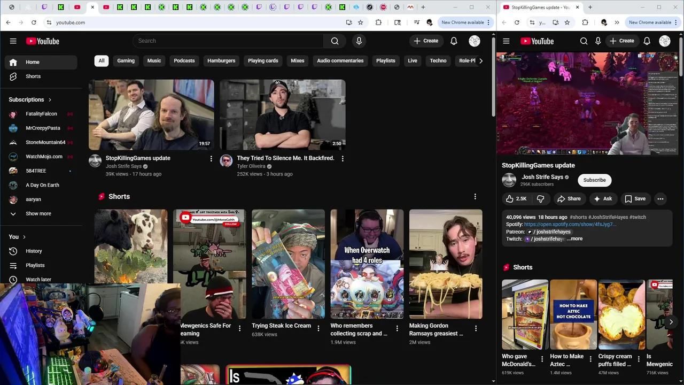Image resolution: width=684 pixels, height=385 pixels.
Task: Select the Hamburgers filter chip
Action: click(x=221, y=60)
